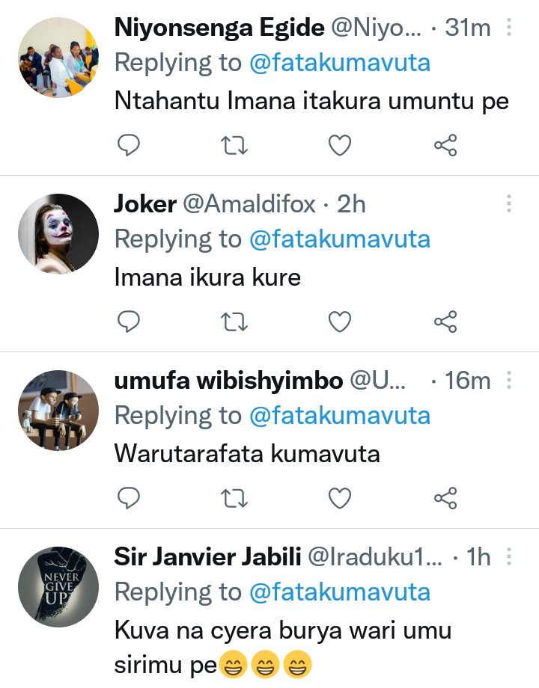Reply to Joker's tweet
Image resolution: width=539 pixels, height=688 pixels.
pyautogui.click(x=130, y=322)
